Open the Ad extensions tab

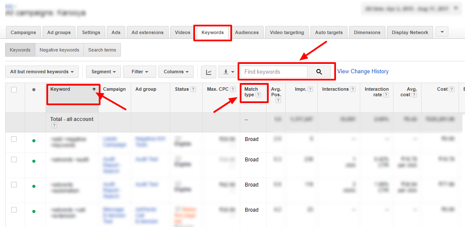(x=147, y=32)
